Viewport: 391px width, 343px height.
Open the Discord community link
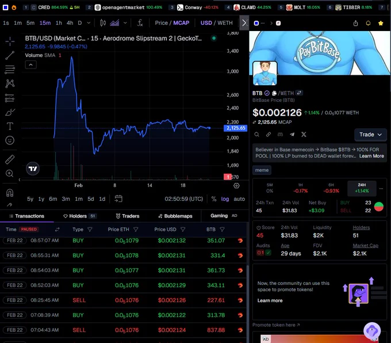click(280, 135)
